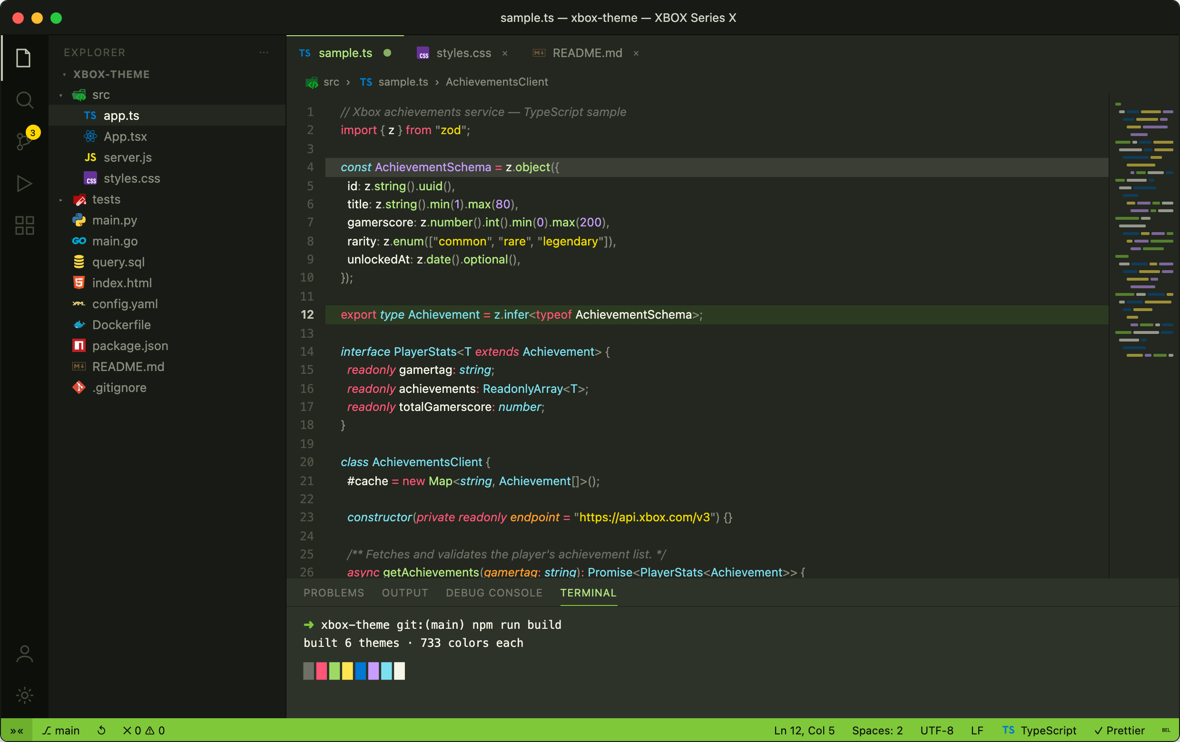The image size is (1180, 742).
Task: Click the Go icon beside main.go
Action: tap(79, 241)
